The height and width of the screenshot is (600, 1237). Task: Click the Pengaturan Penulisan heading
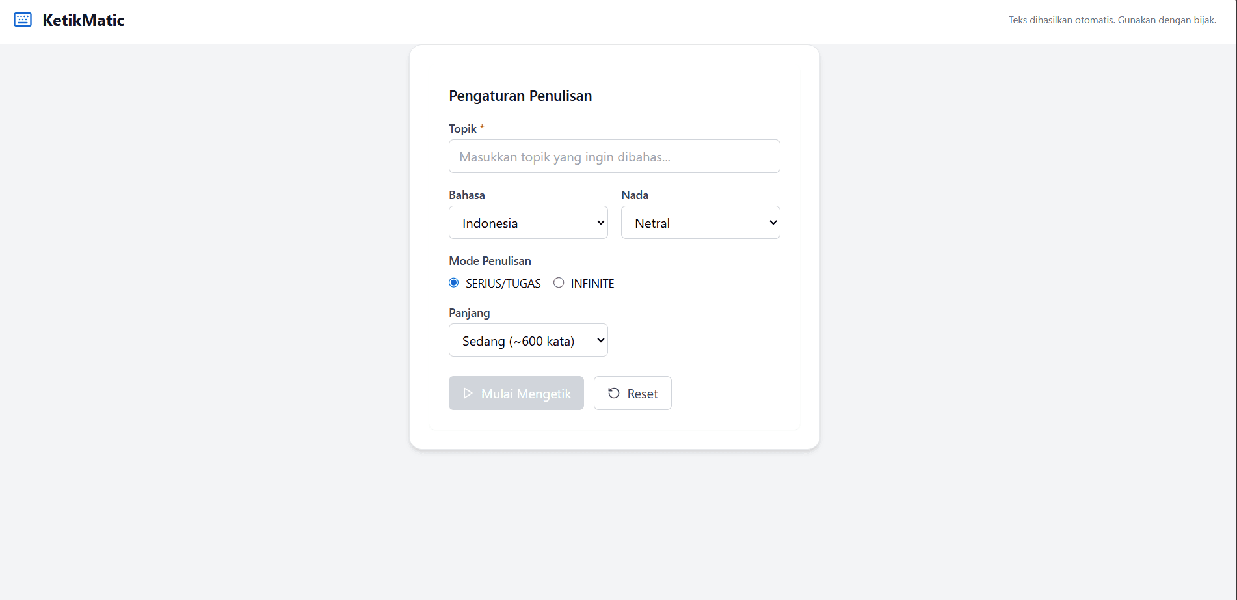520,96
